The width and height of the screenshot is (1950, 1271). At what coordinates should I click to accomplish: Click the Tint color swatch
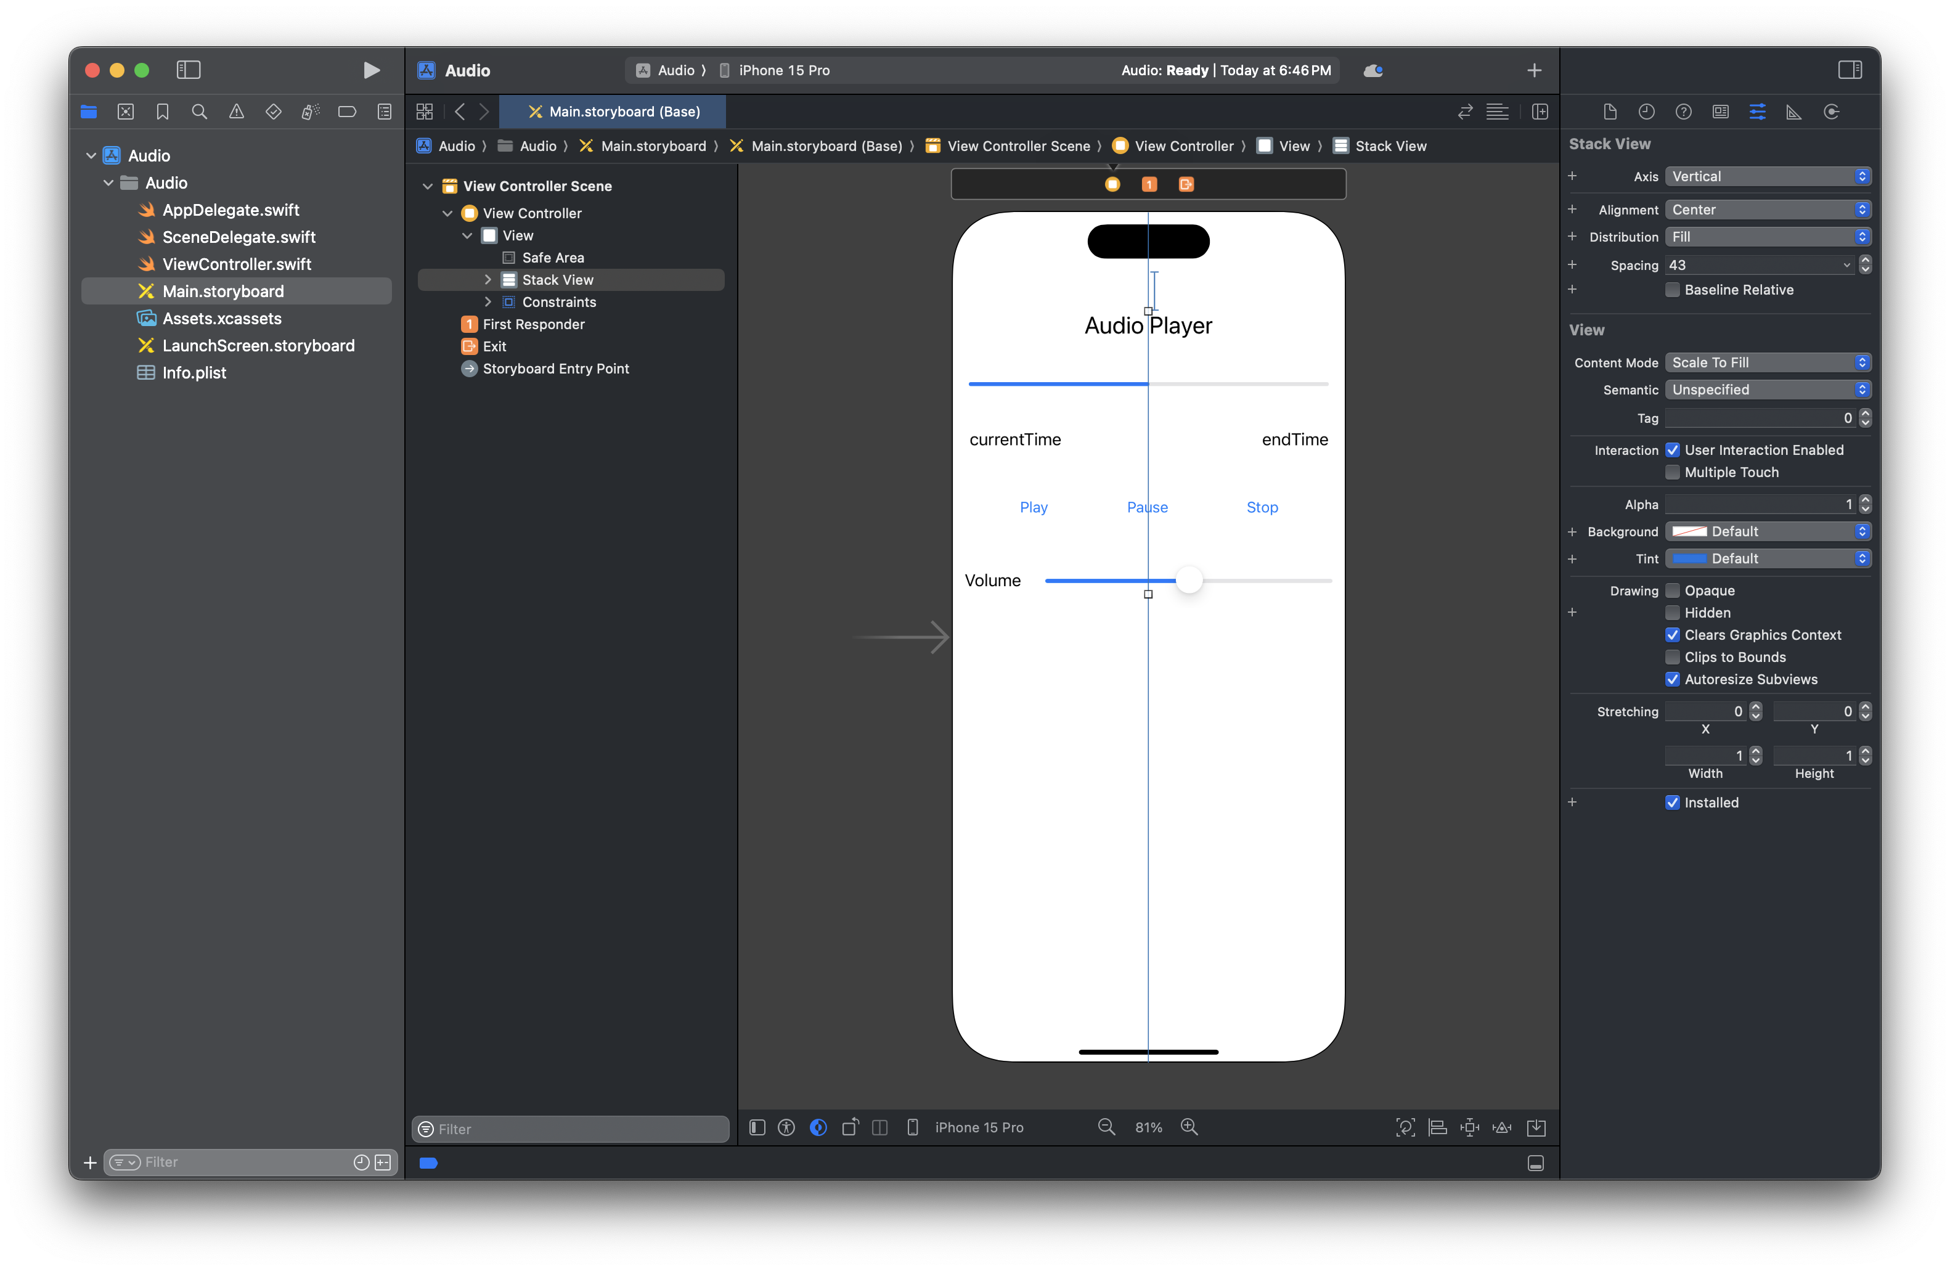point(1689,559)
